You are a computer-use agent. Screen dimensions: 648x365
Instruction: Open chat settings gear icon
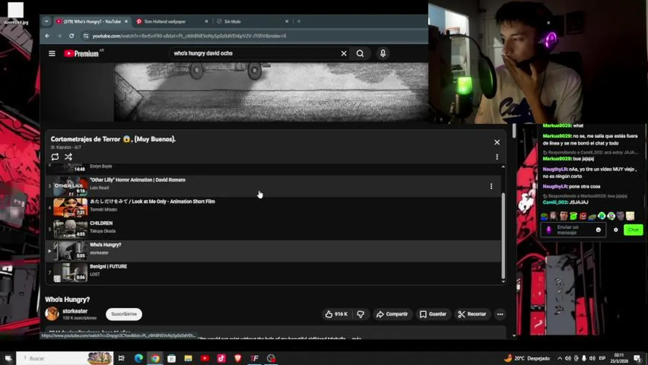[616, 230]
